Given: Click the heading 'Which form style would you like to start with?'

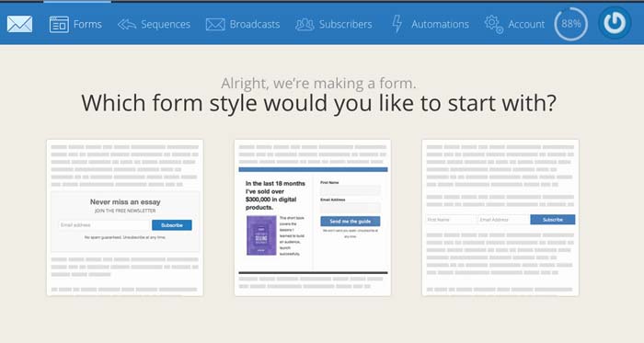Looking at the screenshot, I should click(x=318, y=103).
